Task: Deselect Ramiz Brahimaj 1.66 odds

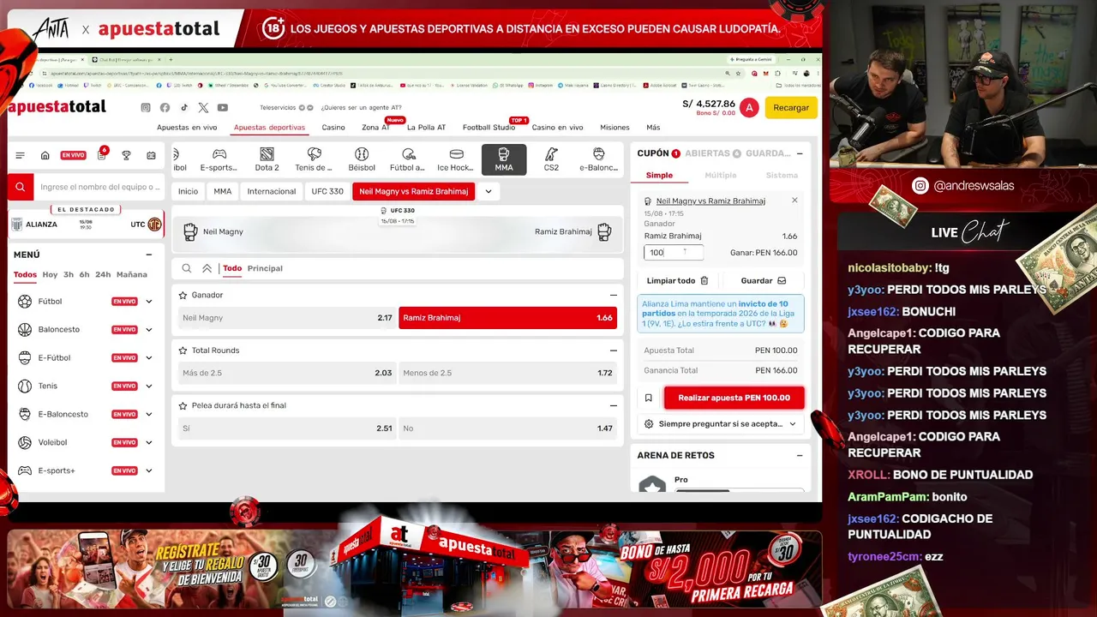Action: click(x=507, y=318)
